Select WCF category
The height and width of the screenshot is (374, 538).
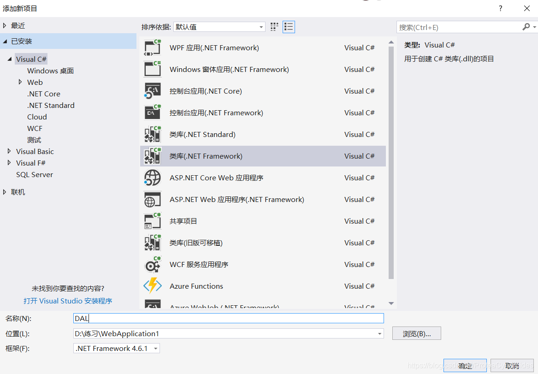[35, 128]
